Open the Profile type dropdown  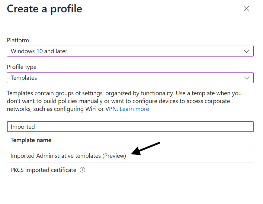tap(130, 78)
